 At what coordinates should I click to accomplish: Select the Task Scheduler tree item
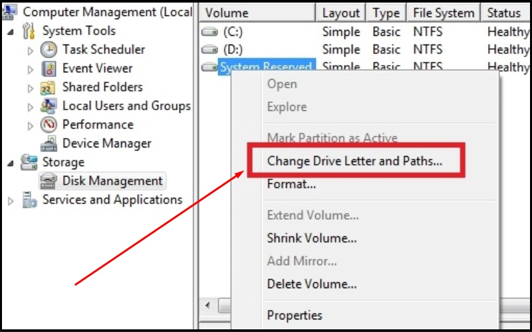[x=104, y=49]
